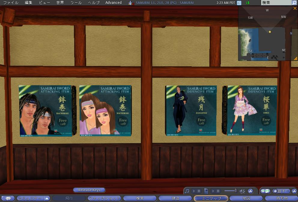Click the スナップショット snapshot button
This screenshot has height=202, width=298.
pos(104,198)
